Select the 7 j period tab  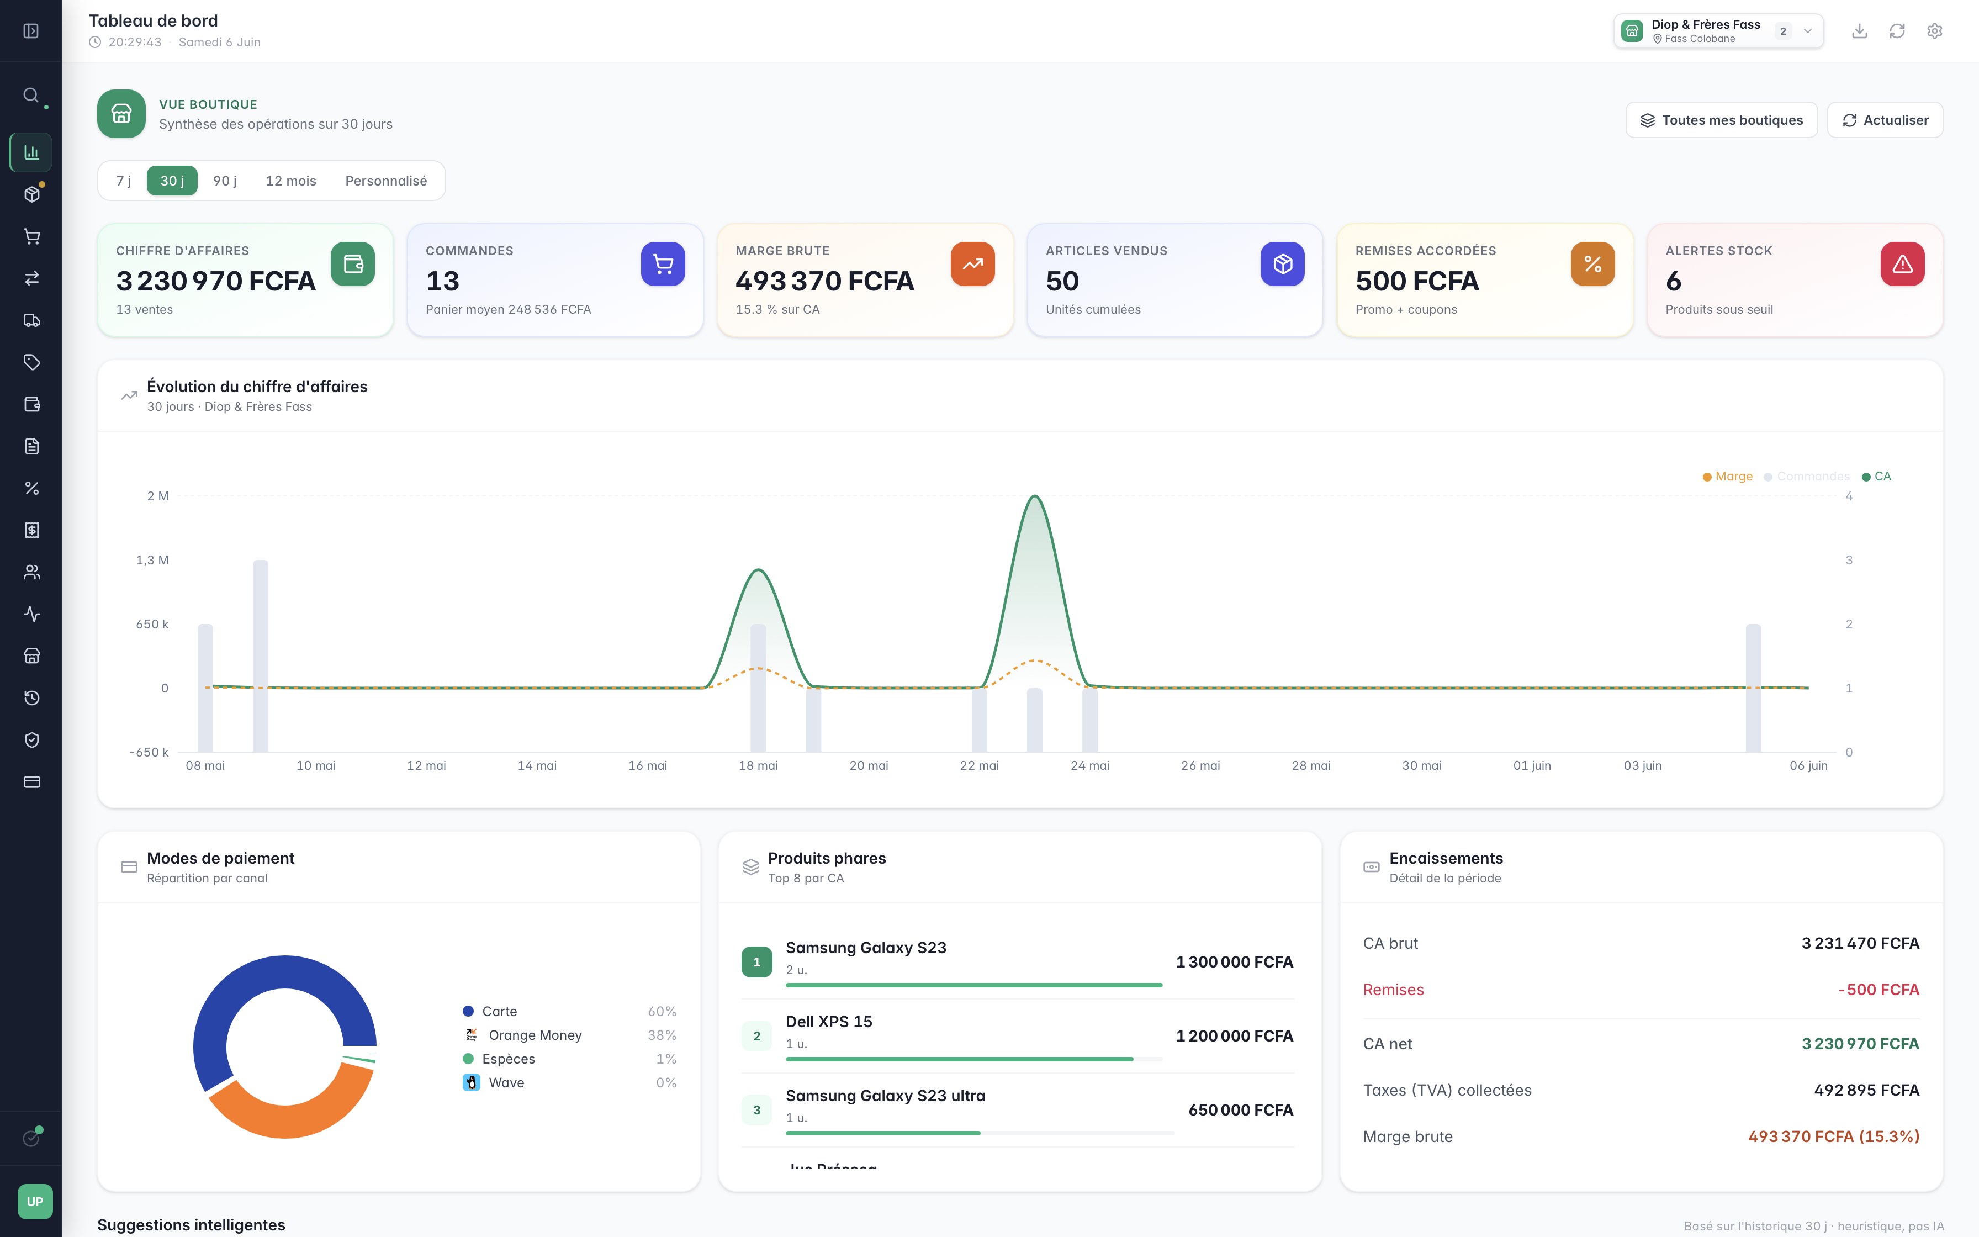(x=124, y=181)
